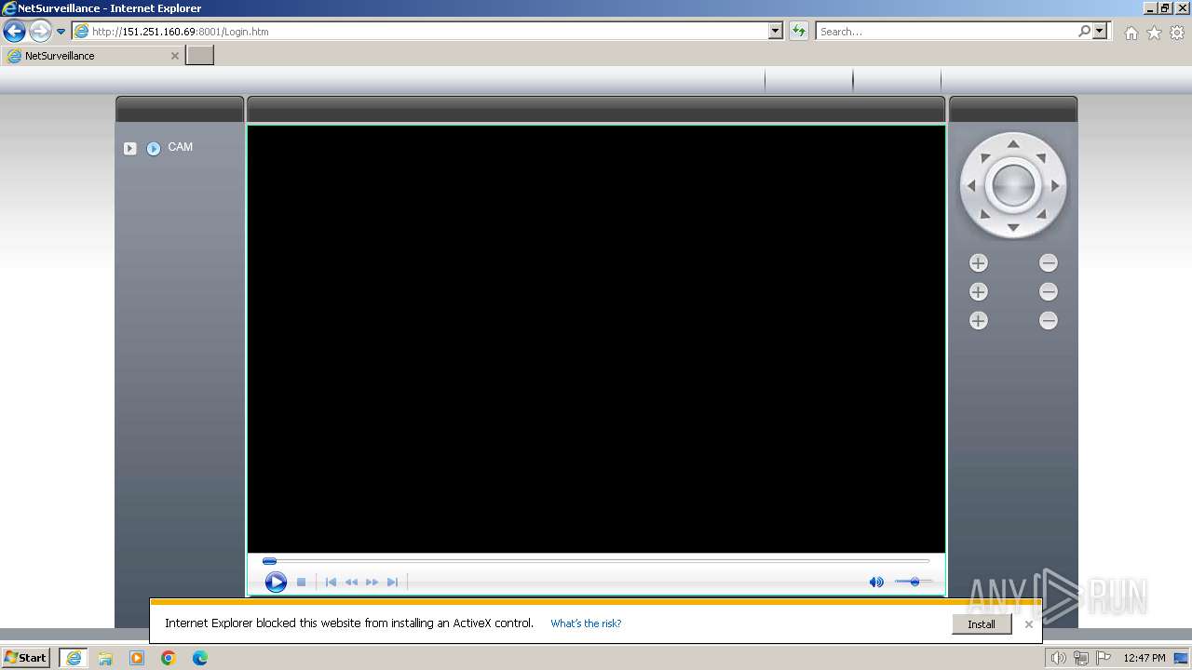1192x670 pixels.
Task: Stop playback with the square Stop button
Action: coord(301,582)
